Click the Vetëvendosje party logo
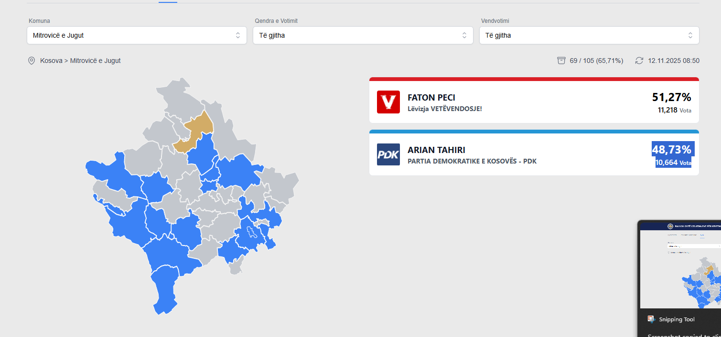721x337 pixels. [388, 102]
